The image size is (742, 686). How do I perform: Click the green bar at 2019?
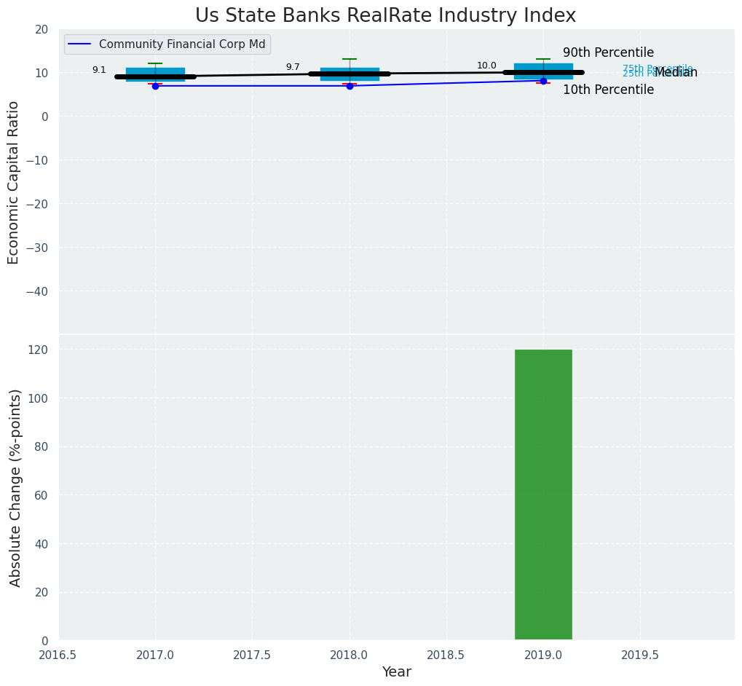pos(543,494)
